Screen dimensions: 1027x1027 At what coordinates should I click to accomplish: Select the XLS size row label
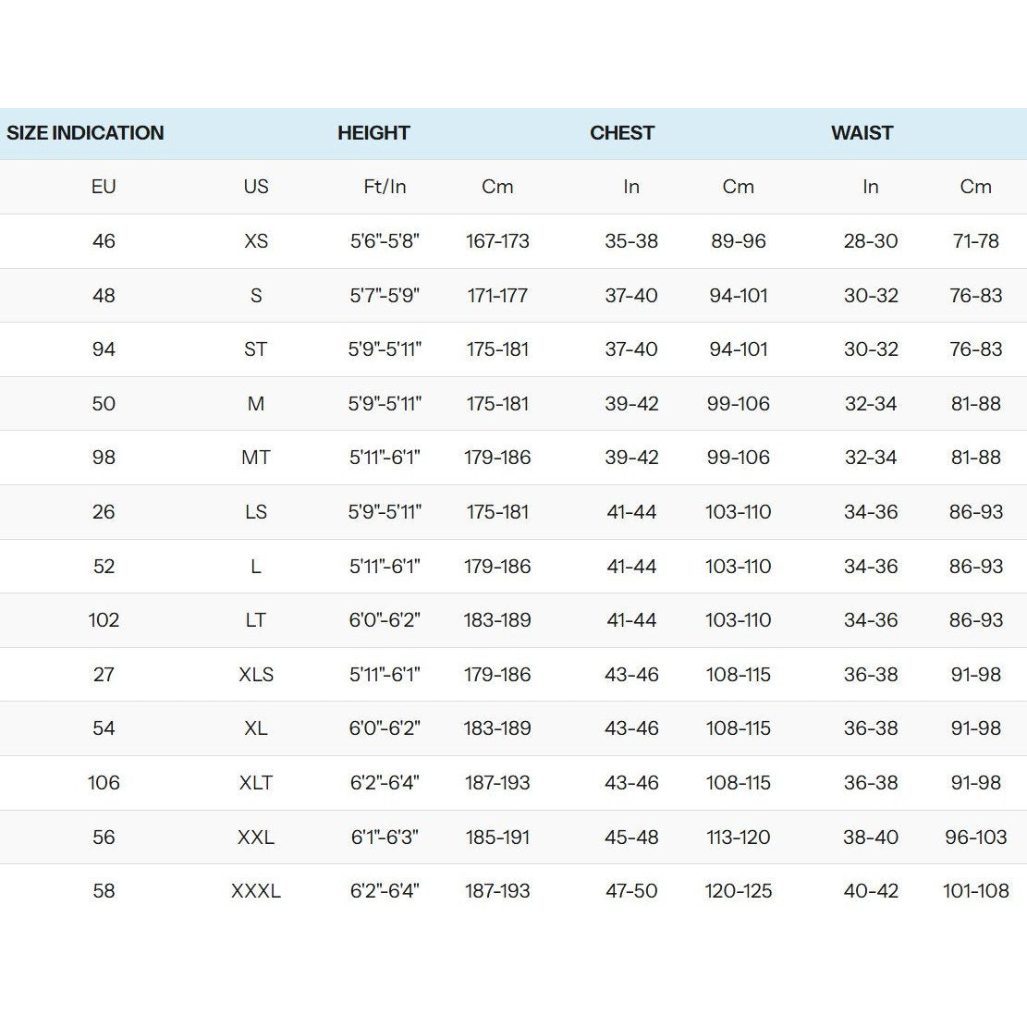coord(256,675)
